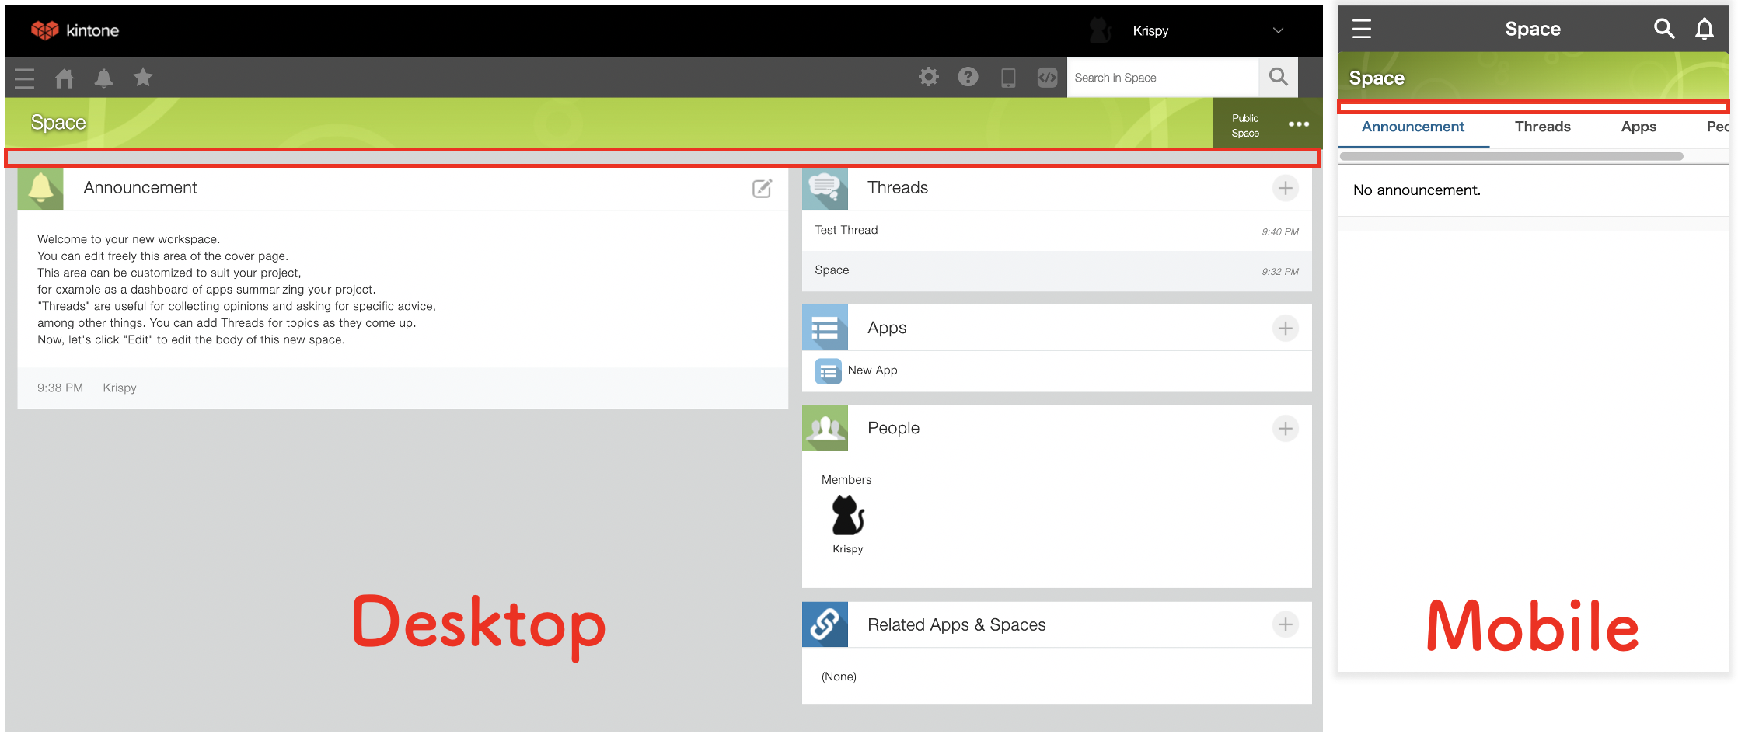The width and height of the screenshot is (1738, 741).
Task: Click the mobile view device icon
Action: [x=1008, y=78]
